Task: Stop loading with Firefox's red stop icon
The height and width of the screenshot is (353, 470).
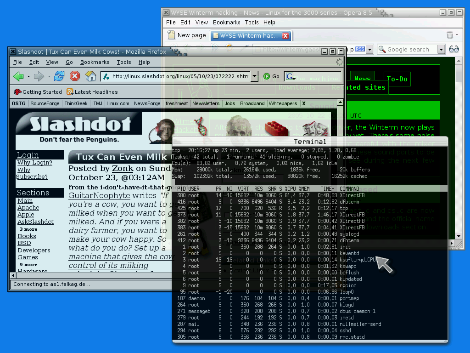Action: click(x=75, y=76)
